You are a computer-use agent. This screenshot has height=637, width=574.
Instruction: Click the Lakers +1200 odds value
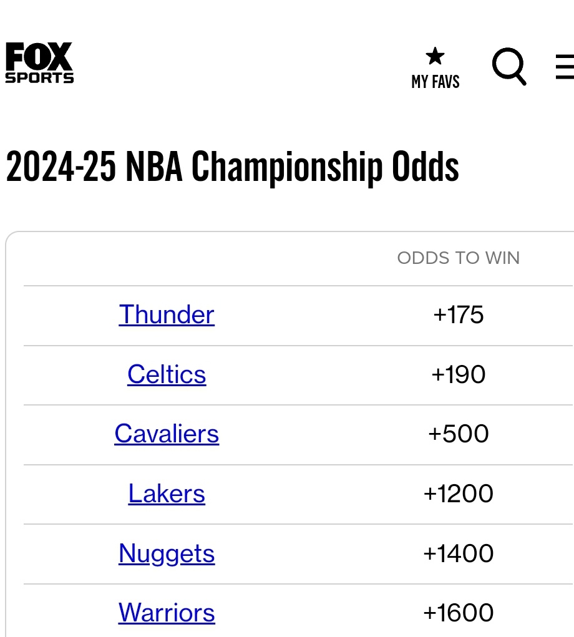point(459,494)
